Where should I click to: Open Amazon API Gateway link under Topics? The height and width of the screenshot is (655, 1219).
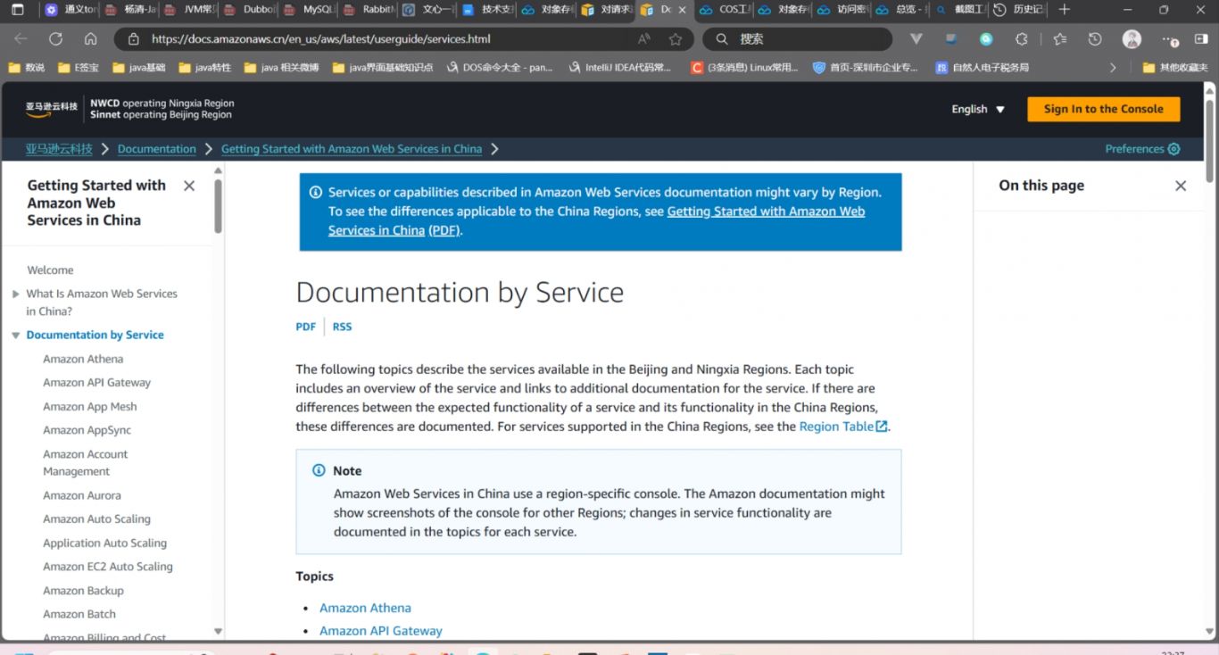click(x=381, y=631)
